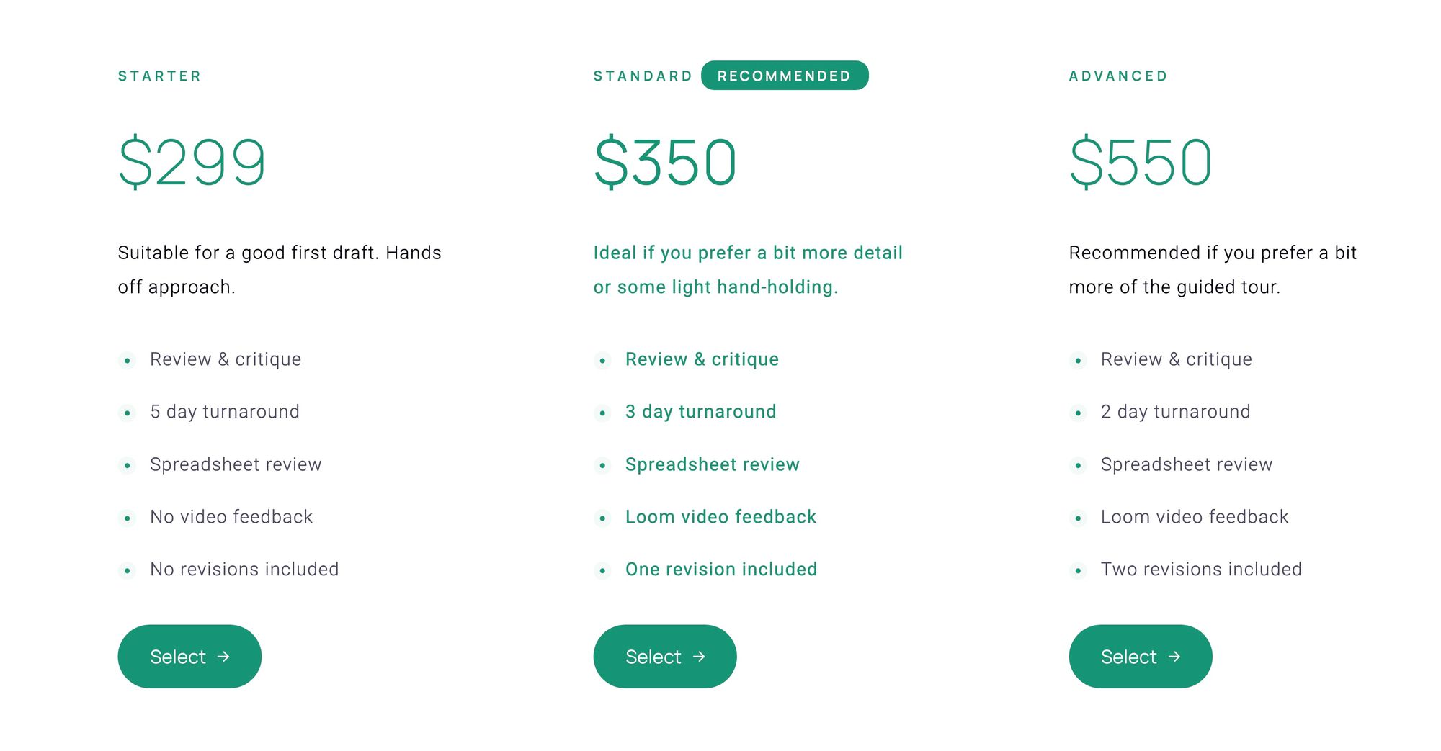Click the arrow icon in Advanced Select button
1441x751 pixels.
pyautogui.click(x=1174, y=657)
